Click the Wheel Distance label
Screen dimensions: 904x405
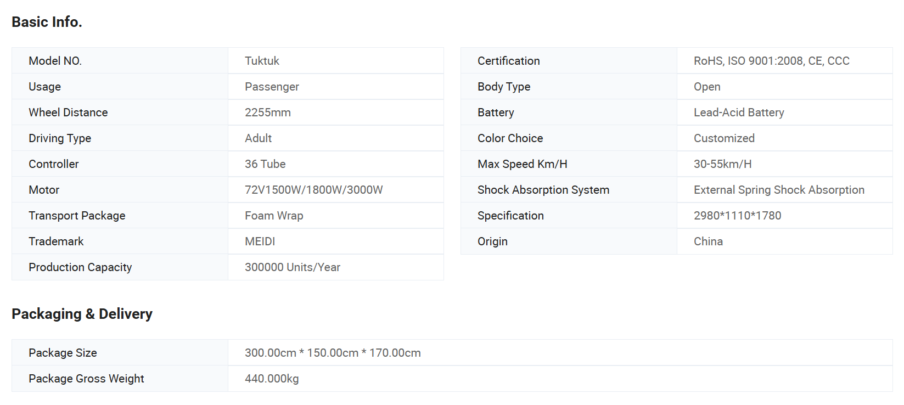[68, 113]
